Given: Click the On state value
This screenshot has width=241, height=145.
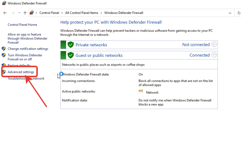Looking at the screenshot, I should pyautogui.click(x=141, y=74).
